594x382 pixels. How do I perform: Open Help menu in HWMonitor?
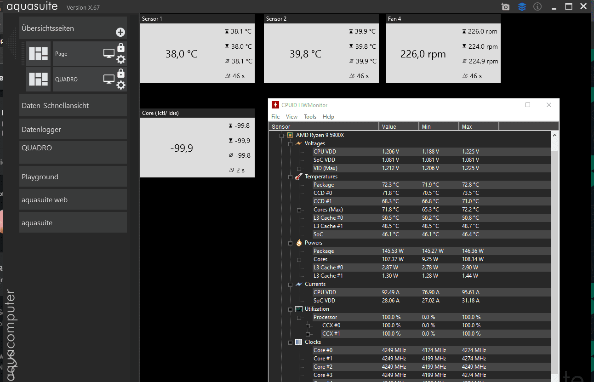pyautogui.click(x=328, y=117)
